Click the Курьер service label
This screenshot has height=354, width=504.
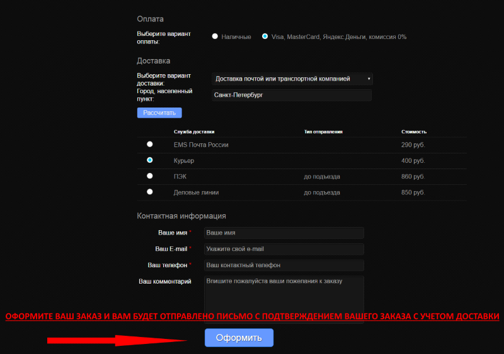click(x=184, y=161)
